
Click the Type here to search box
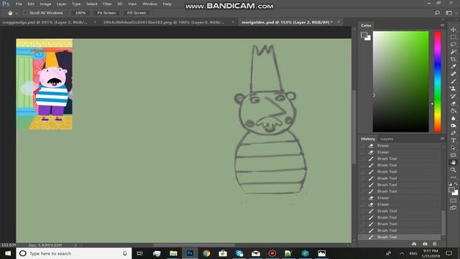pyautogui.click(x=74, y=253)
